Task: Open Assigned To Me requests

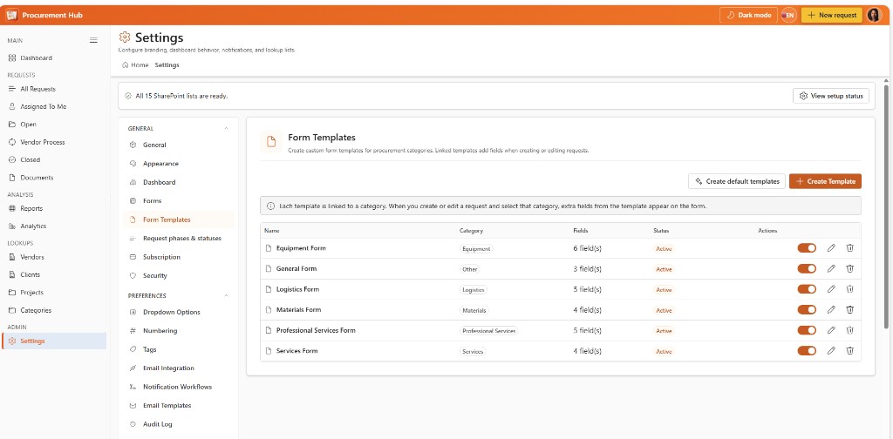Action: 53,106
